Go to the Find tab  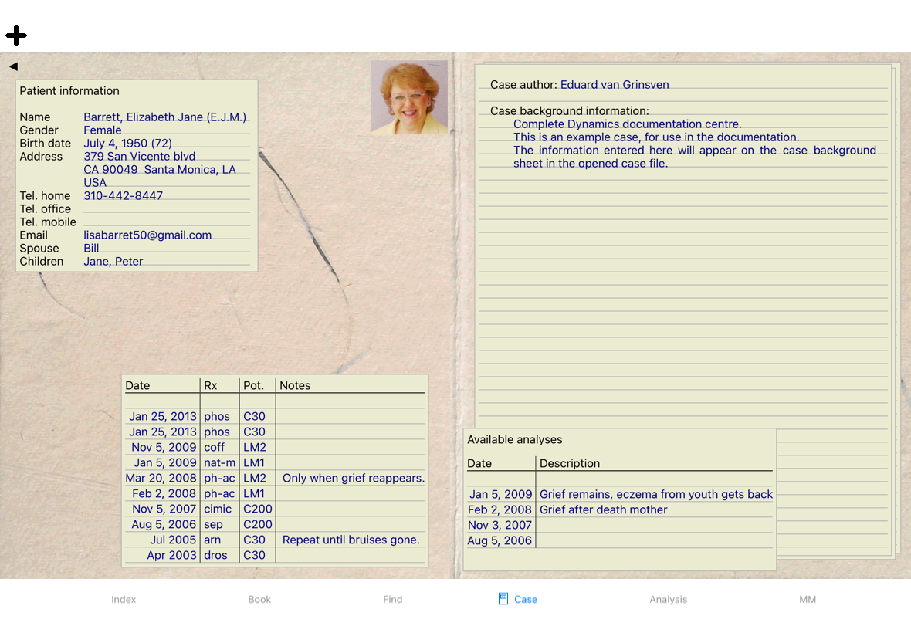[392, 599]
